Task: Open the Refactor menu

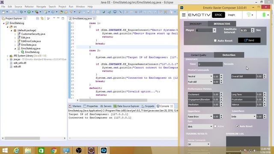Action: (29, 7)
